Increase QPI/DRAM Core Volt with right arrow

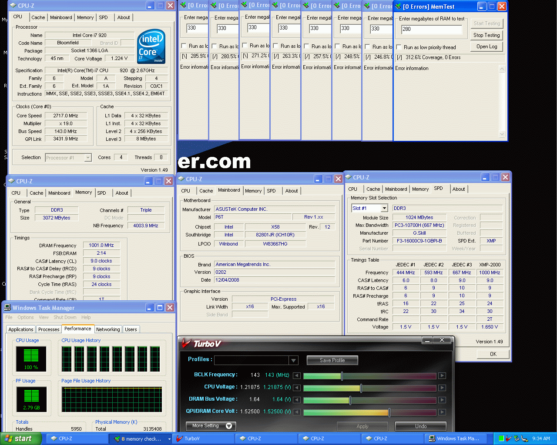(442, 412)
